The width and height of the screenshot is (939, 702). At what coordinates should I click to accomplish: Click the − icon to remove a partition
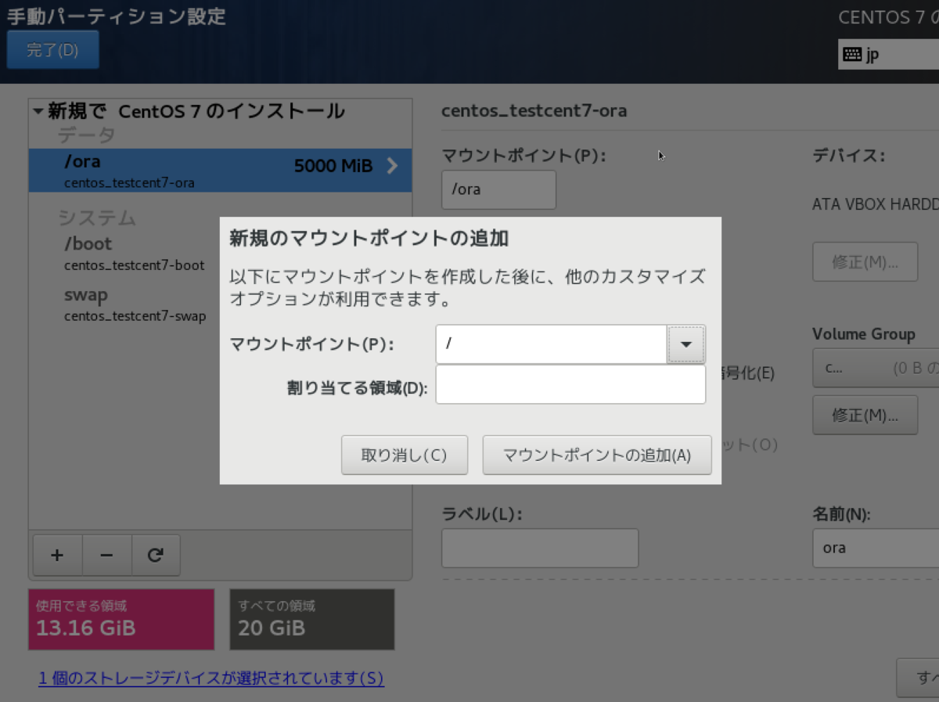tap(106, 555)
